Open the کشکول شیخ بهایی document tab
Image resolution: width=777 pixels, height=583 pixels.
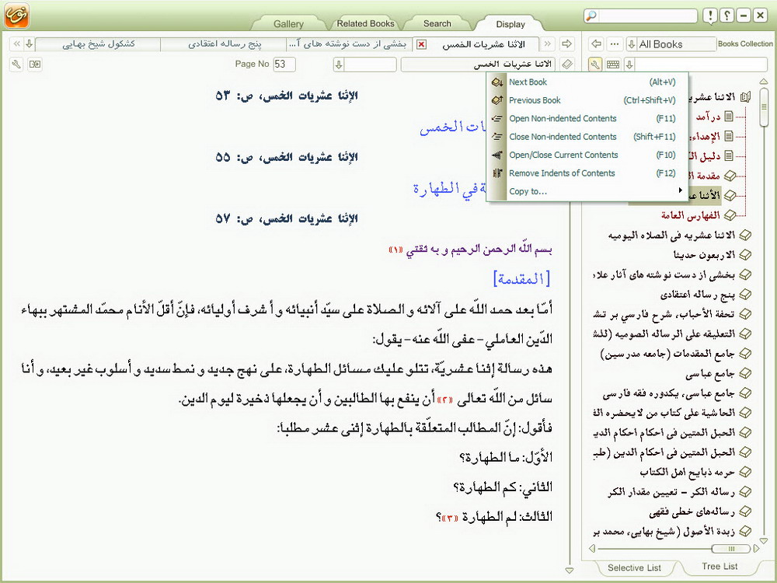coord(98,44)
